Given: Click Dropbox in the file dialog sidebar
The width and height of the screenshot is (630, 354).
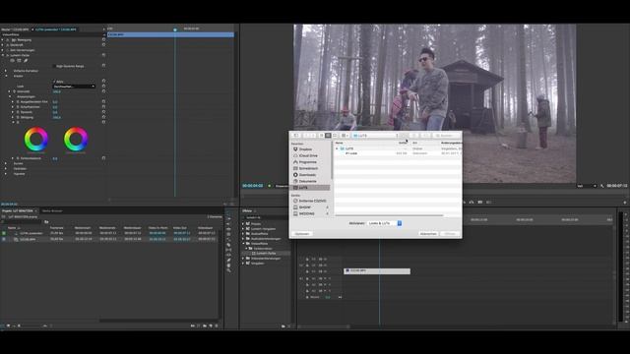Looking at the screenshot, I should [x=305, y=149].
